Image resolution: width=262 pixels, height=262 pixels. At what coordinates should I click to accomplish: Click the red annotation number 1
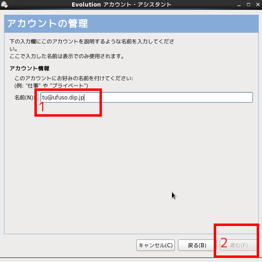pos(41,107)
